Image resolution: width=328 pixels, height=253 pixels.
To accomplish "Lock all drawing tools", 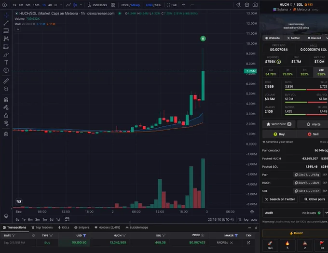I will 6,115.
